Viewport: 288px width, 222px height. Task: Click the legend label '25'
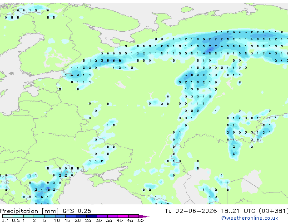88,220
